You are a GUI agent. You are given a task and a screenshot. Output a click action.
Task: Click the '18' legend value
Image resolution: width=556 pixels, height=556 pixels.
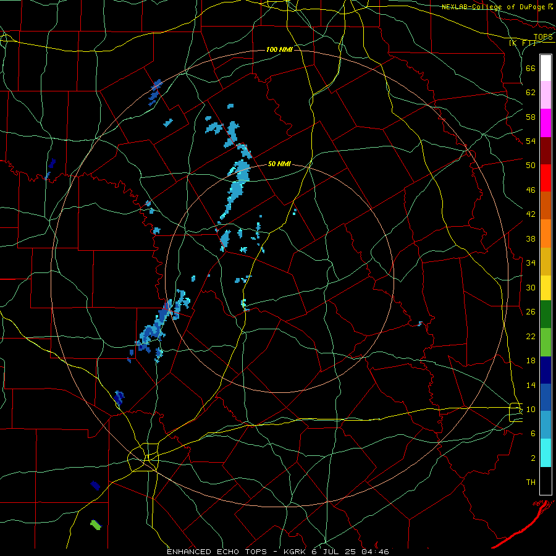click(531, 361)
